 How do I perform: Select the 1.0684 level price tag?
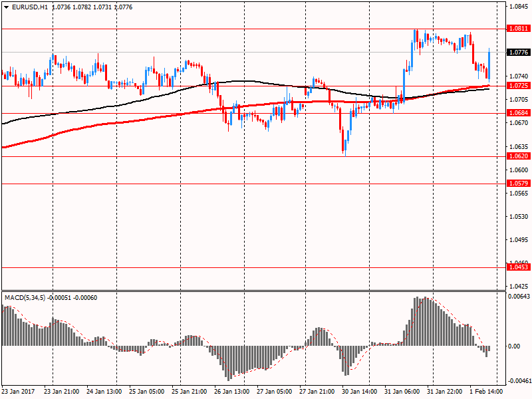point(518,113)
